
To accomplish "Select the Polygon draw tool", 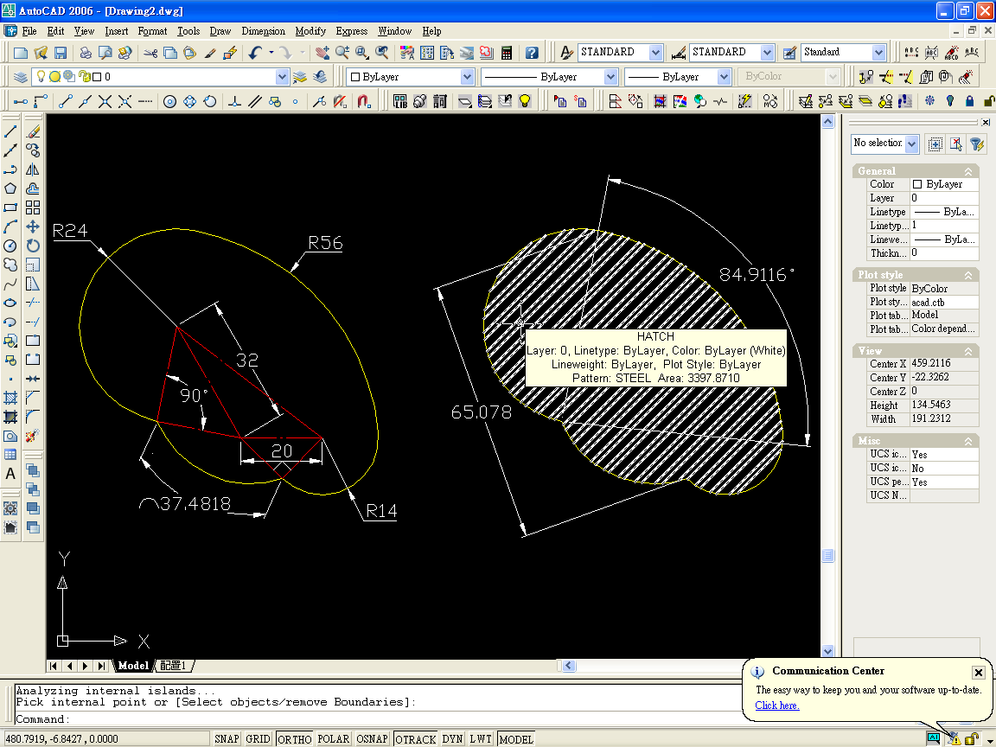I will pyautogui.click(x=10, y=188).
